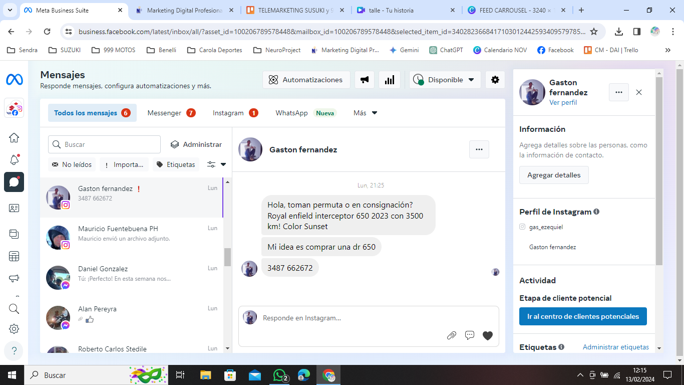Open the Ver perfil link
The image size is (684, 385).
click(563, 102)
